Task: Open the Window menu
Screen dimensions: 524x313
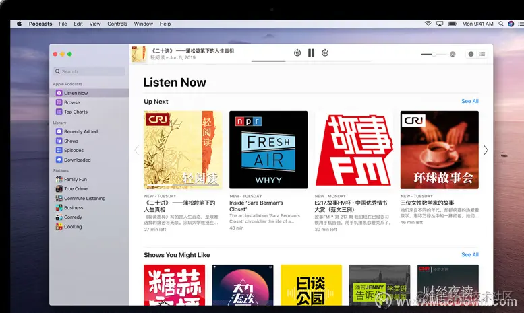Action: 144,24
